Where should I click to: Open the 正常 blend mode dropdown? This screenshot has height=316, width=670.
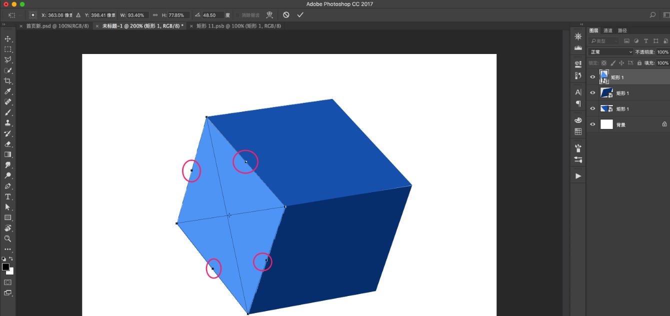point(610,52)
